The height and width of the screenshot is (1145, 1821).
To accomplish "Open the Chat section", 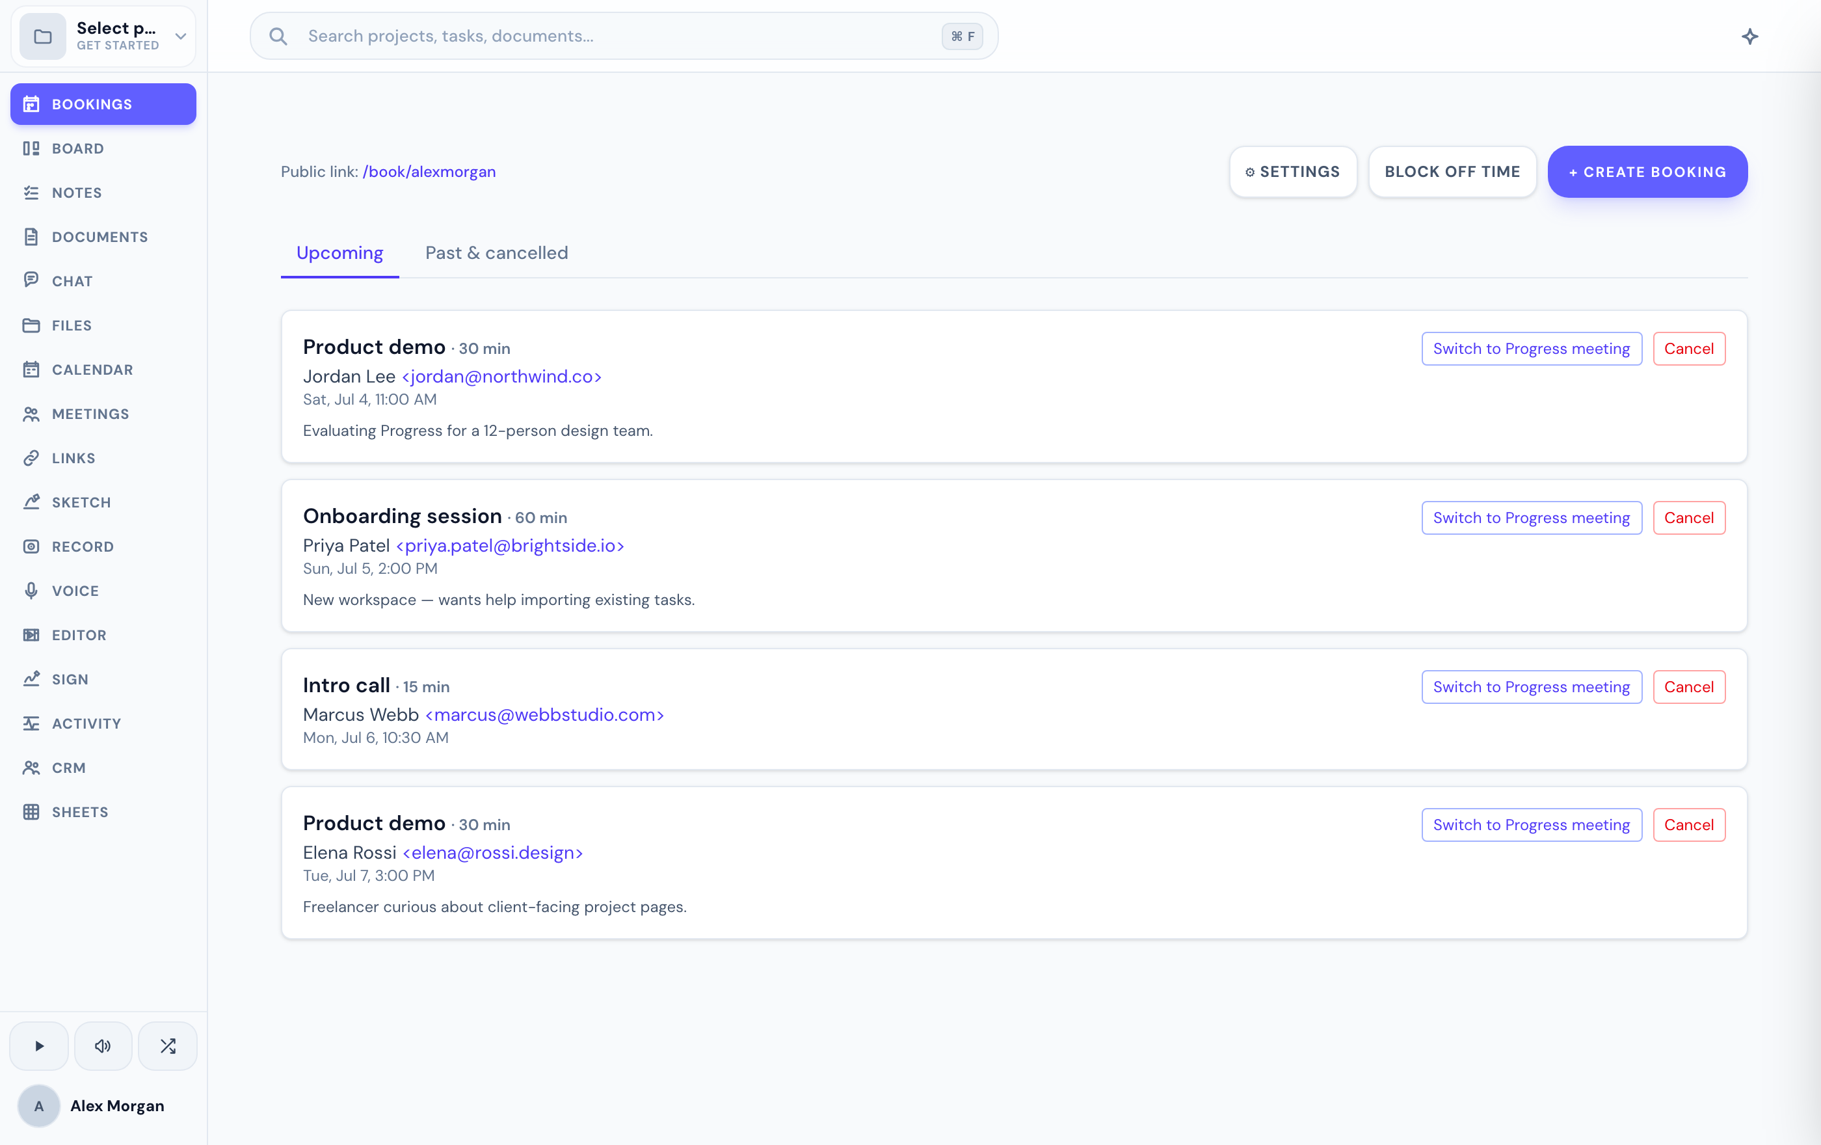I will (103, 281).
